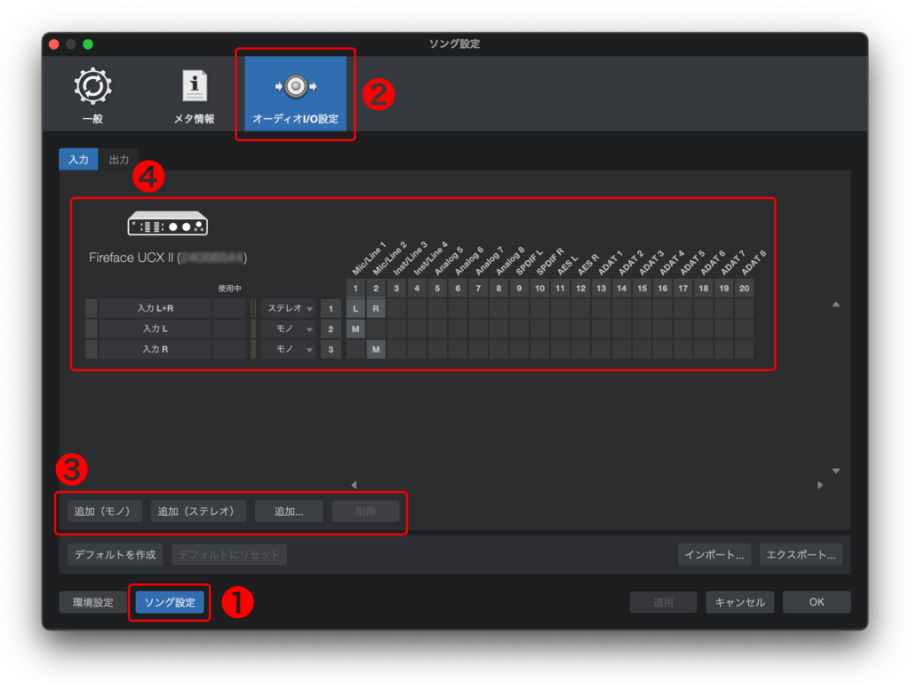Click the scroll up arrow on right
Viewport: 910px width, 682px height.
click(x=835, y=305)
